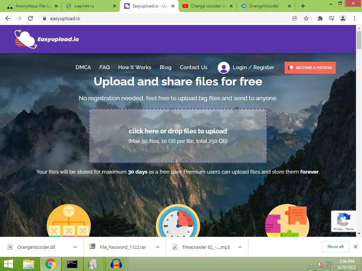
Task: Go back using the browser back arrow
Action: [x=8, y=18]
